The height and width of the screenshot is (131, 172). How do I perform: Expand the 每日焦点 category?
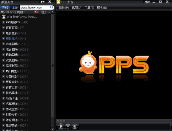[x=3, y=38]
